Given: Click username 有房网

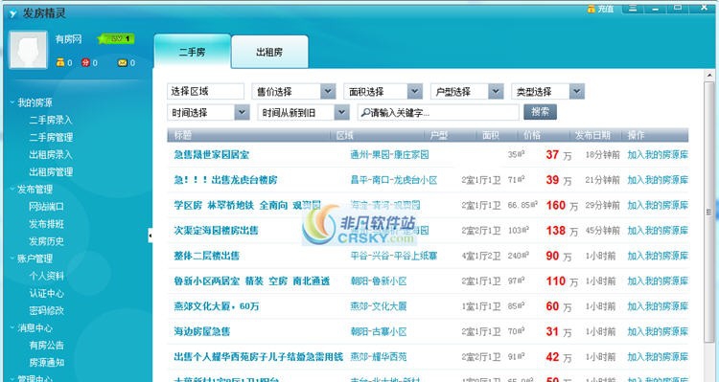Looking at the screenshot, I should click(68, 39).
